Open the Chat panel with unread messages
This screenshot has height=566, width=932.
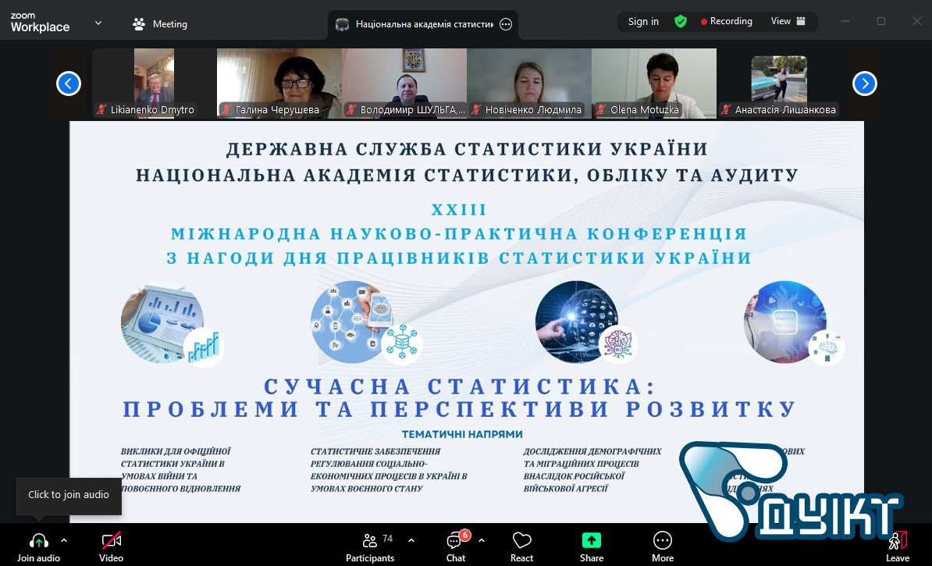[x=455, y=541]
